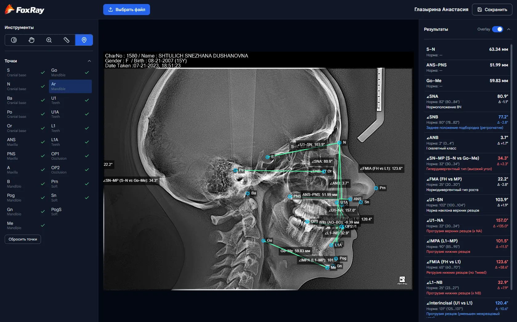Click the Go landmark marker on the X-ray
This screenshot has width=517, height=322.
263,241
